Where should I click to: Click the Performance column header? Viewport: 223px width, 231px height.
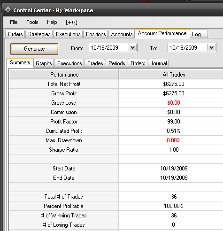64,75
